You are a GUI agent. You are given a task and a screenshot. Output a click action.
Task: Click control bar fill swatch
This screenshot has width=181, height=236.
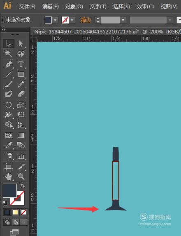tap(48, 20)
